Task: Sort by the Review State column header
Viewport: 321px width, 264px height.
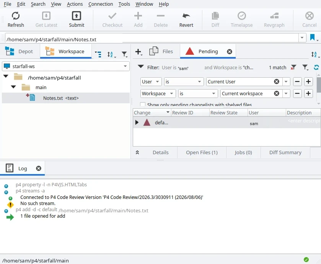Action: 228,112
